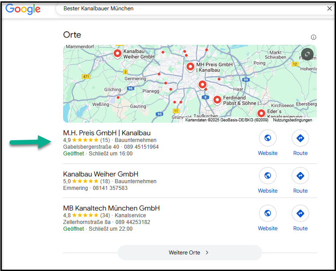This screenshot has width=336, height=271.
Task: Get route to M.H. Preis GmbH
Action: (x=300, y=138)
